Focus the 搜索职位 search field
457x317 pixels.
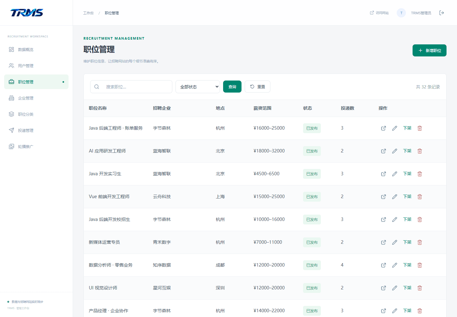click(131, 87)
